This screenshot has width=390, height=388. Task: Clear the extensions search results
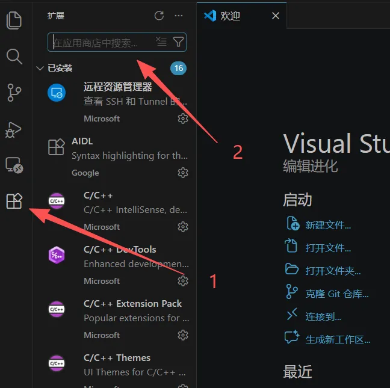point(161,42)
